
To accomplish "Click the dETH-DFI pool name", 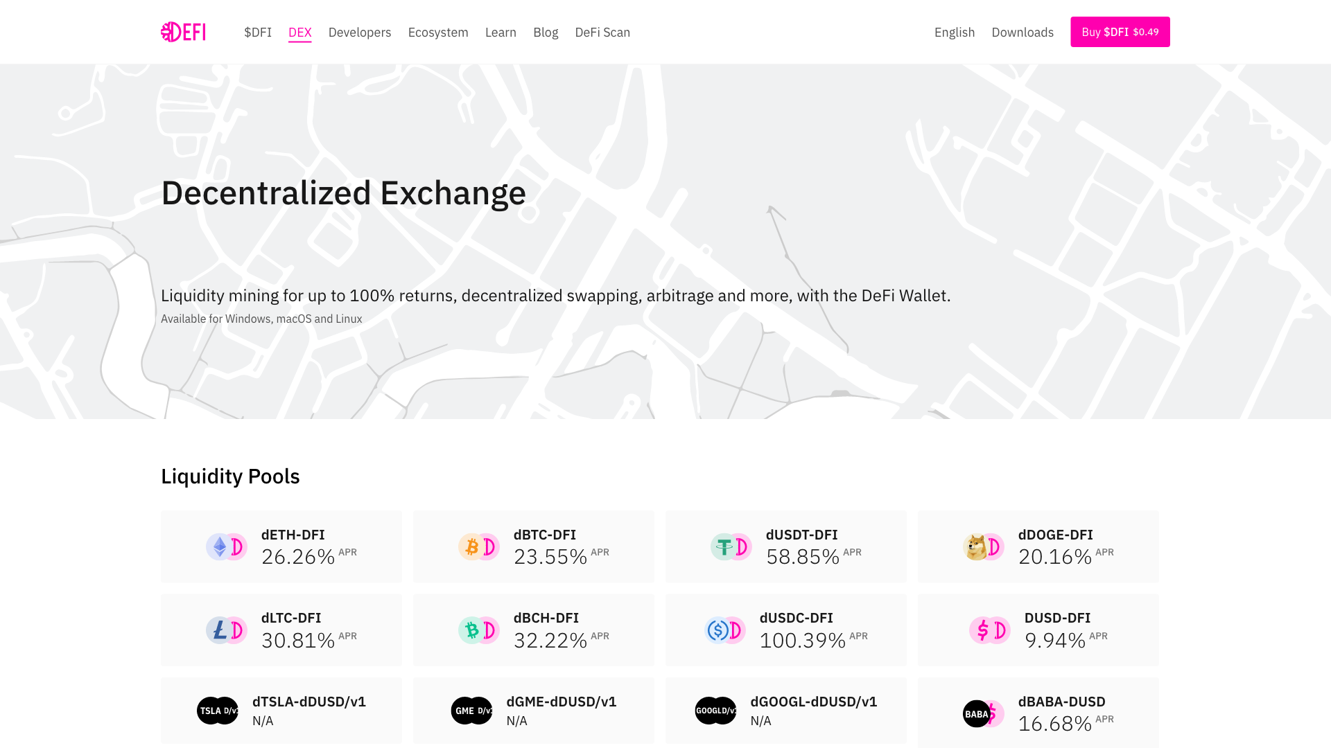I will pos(293,535).
